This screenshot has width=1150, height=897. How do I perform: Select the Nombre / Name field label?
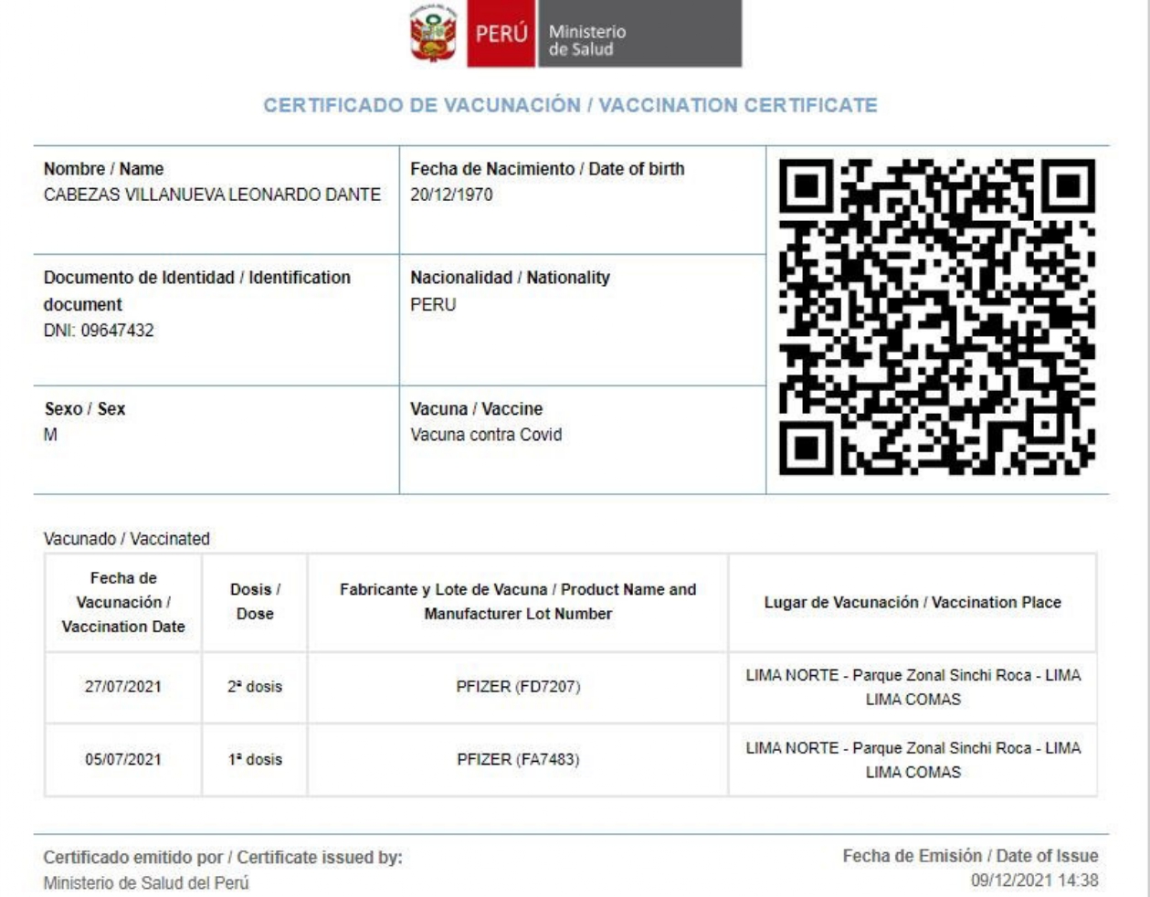coord(103,169)
